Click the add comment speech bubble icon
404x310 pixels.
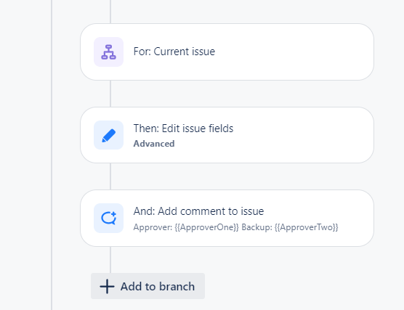108,218
